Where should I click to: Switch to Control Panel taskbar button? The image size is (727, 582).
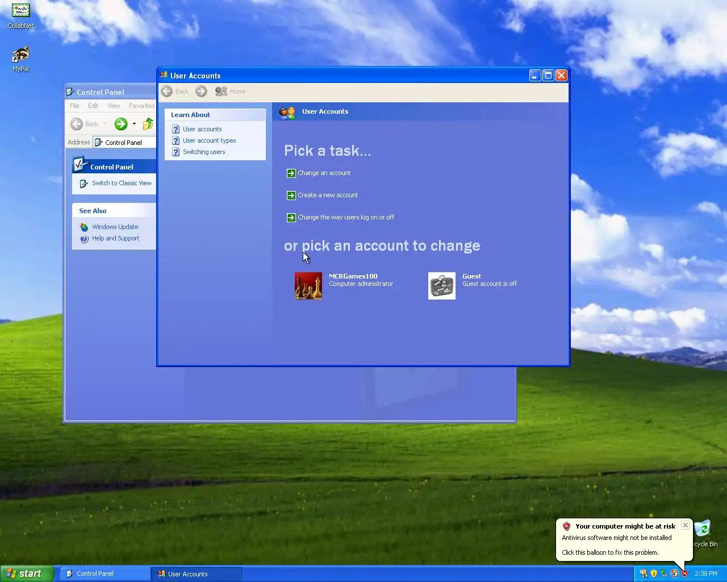click(x=105, y=573)
